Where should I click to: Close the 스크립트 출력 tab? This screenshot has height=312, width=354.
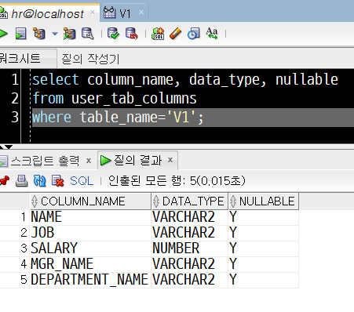[x=89, y=161]
